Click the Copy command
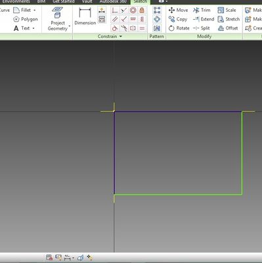Image resolution: width=262 pixels, height=263 pixels. 178,19
